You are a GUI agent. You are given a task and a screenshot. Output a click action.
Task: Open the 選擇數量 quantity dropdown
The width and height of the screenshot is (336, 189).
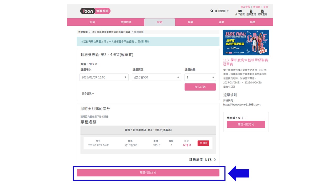tap(200, 77)
